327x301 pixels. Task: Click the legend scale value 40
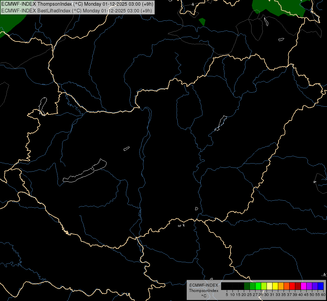pyautogui.click(x=301, y=295)
